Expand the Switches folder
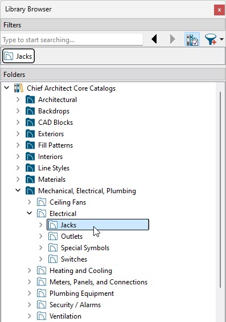The image size is (226, 322). point(41,259)
